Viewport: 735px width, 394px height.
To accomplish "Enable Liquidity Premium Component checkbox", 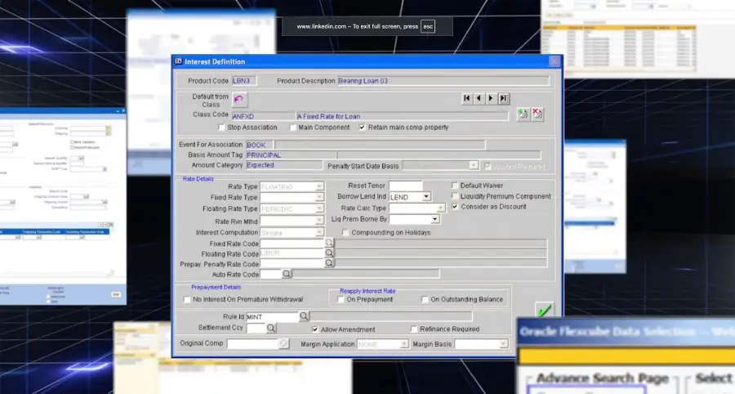I will click(x=455, y=196).
